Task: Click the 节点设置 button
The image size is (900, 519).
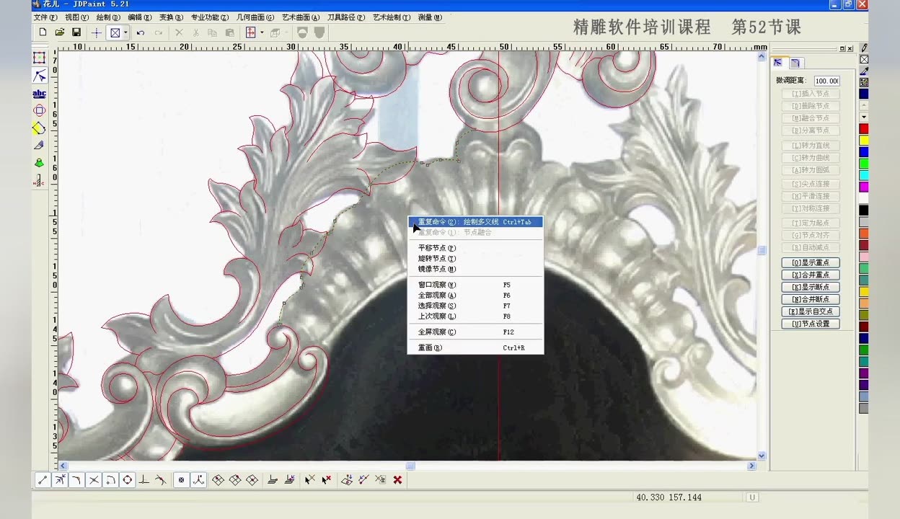Action: click(811, 324)
